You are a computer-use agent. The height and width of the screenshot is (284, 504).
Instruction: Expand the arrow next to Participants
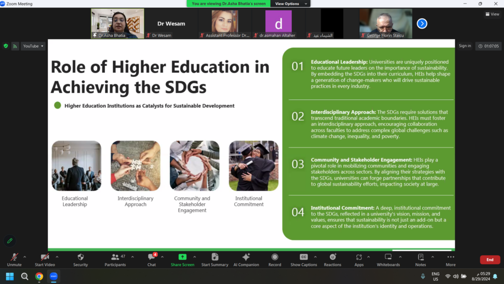[x=132, y=257]
